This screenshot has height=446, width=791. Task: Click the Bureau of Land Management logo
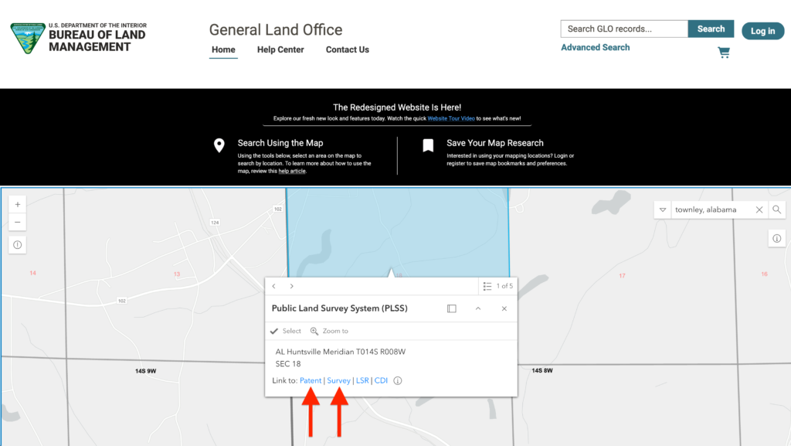tap(78, 38)
